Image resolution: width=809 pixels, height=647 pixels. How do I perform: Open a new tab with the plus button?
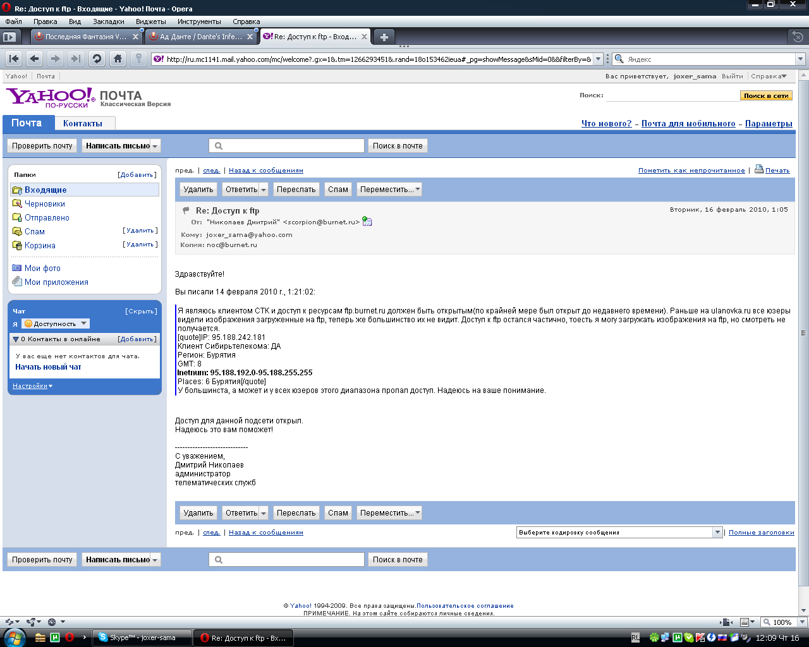(384, 37)
